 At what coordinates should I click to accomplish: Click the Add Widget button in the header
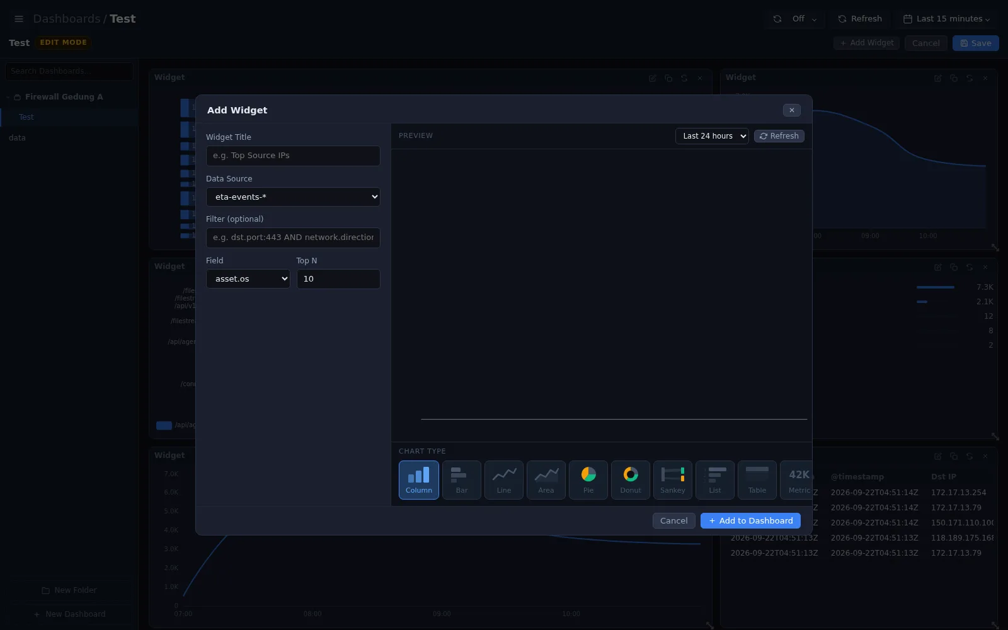[866, 43]
